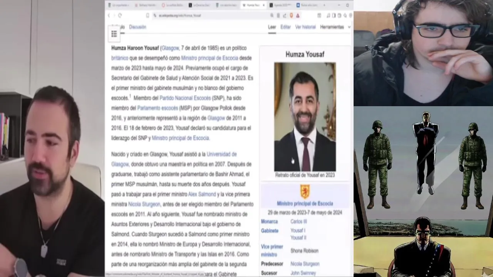Viewport: 493px width, 277px height.
Task: Open the Discusión tab of the article
Action: [x=138, y=27]
